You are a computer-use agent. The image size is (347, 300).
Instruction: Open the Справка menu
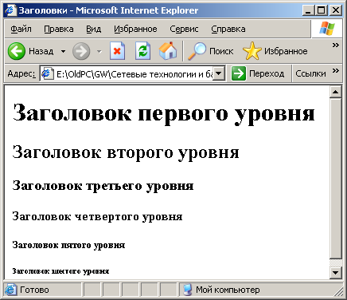228,29
